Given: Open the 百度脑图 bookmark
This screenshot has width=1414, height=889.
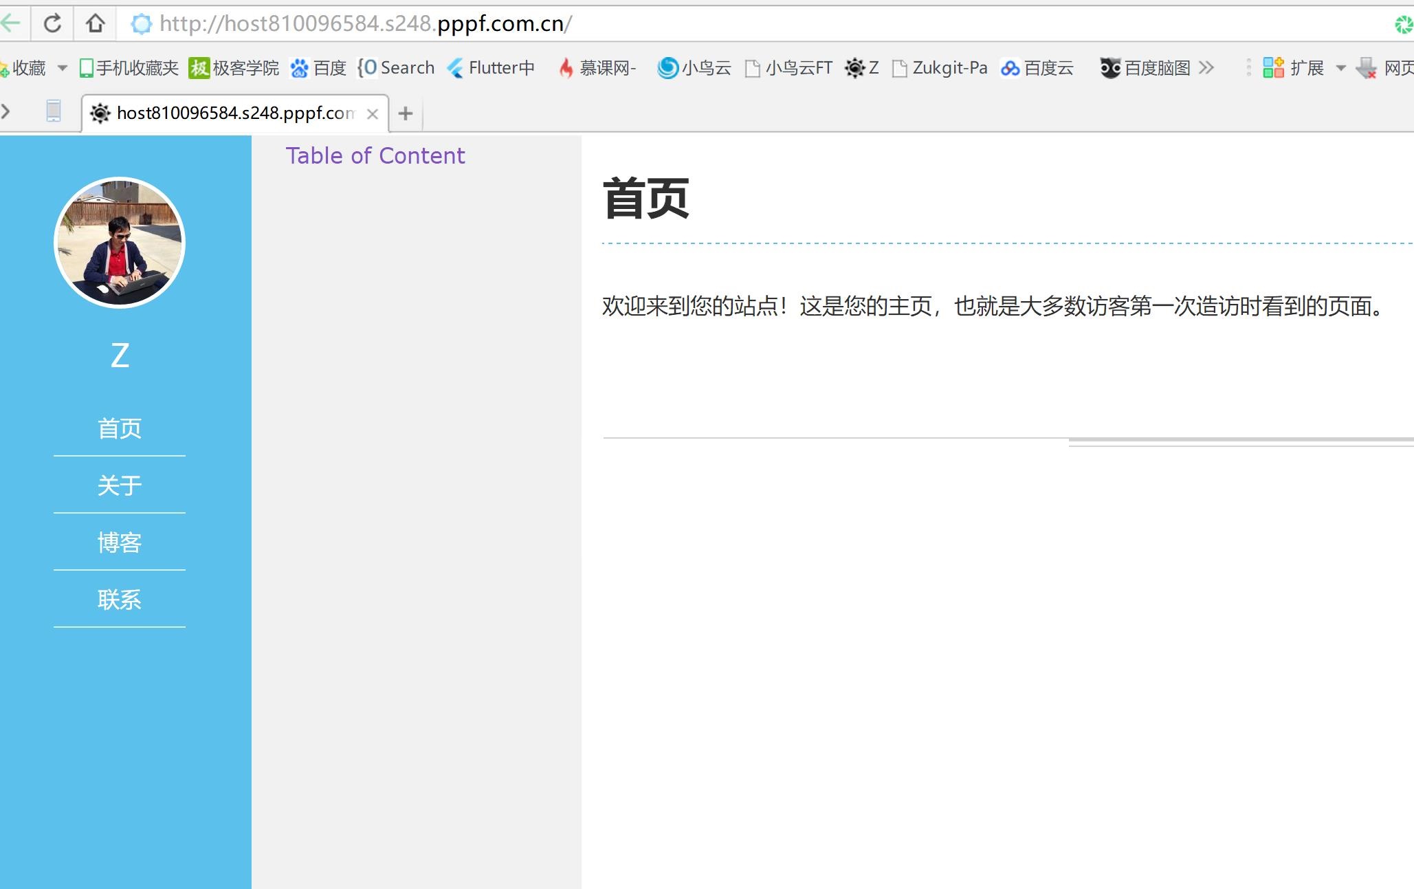Looking at the screenshot, I should coord(1145,68).
